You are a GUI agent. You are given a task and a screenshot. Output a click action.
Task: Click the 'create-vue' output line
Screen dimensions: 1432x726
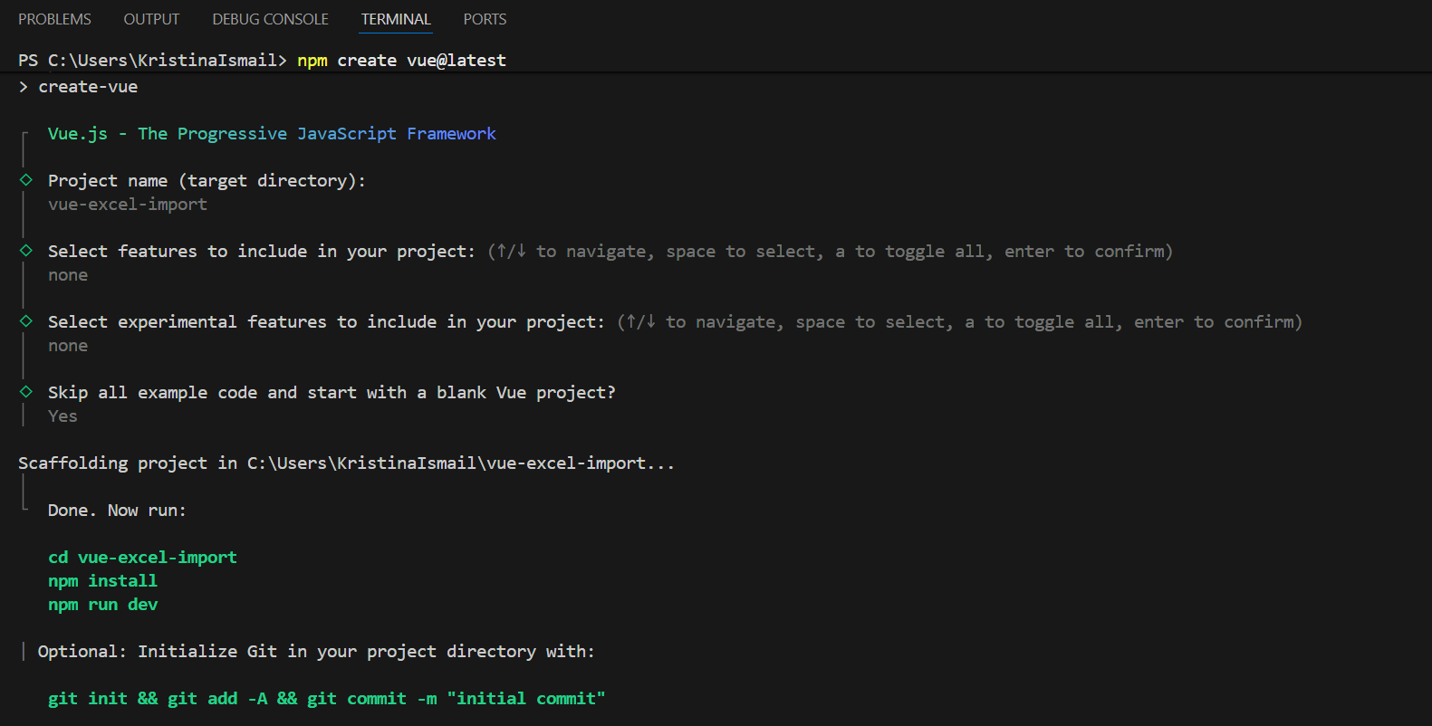88,87
